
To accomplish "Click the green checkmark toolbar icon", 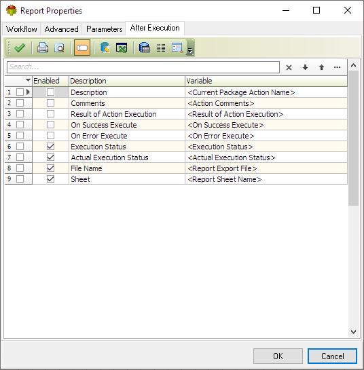I will point(20,48).
